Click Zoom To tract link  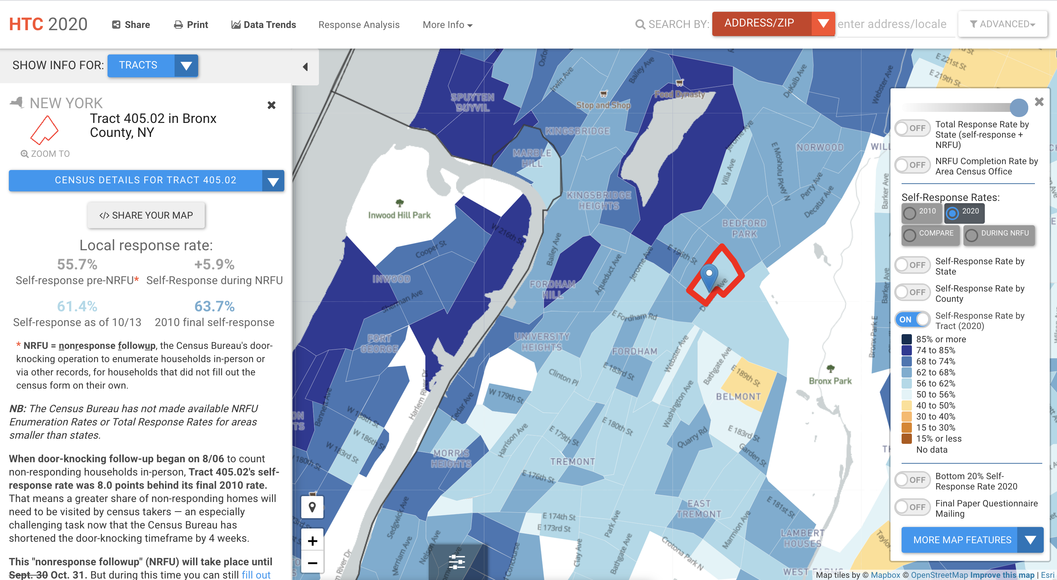pyautogui.click(x=45, y=154)
